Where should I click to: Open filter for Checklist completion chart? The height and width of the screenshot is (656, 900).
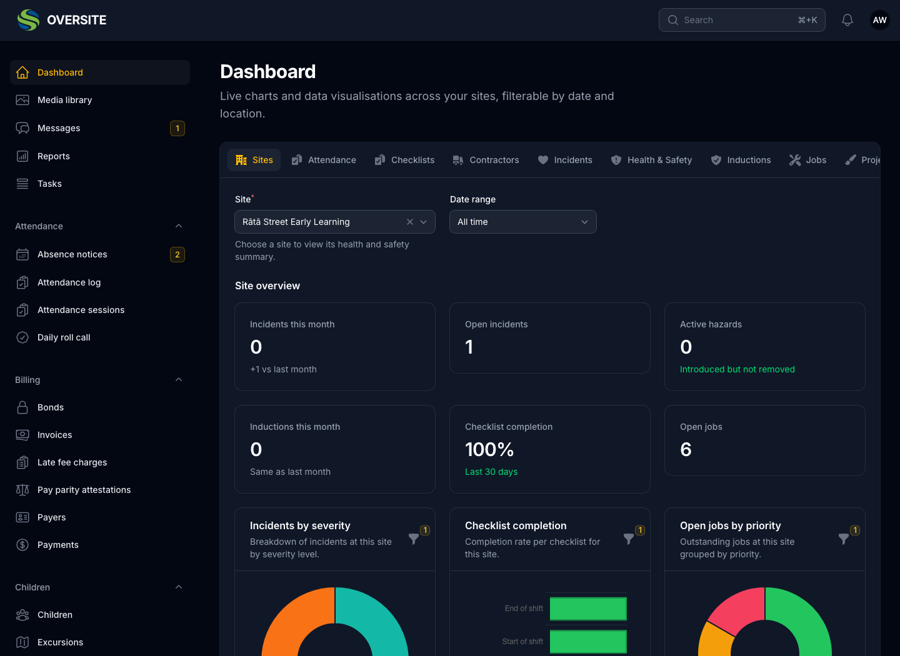click(x=629, y=539)
